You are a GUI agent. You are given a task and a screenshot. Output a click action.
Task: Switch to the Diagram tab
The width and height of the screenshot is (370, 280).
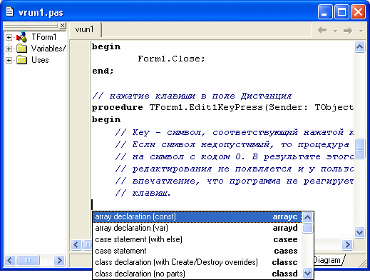point(328,260)
